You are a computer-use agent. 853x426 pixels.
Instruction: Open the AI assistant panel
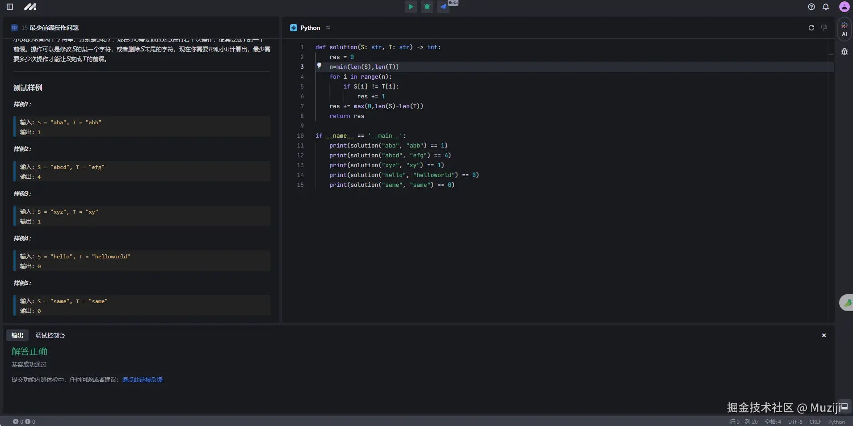pyautogui.click(x=844, y=30)
